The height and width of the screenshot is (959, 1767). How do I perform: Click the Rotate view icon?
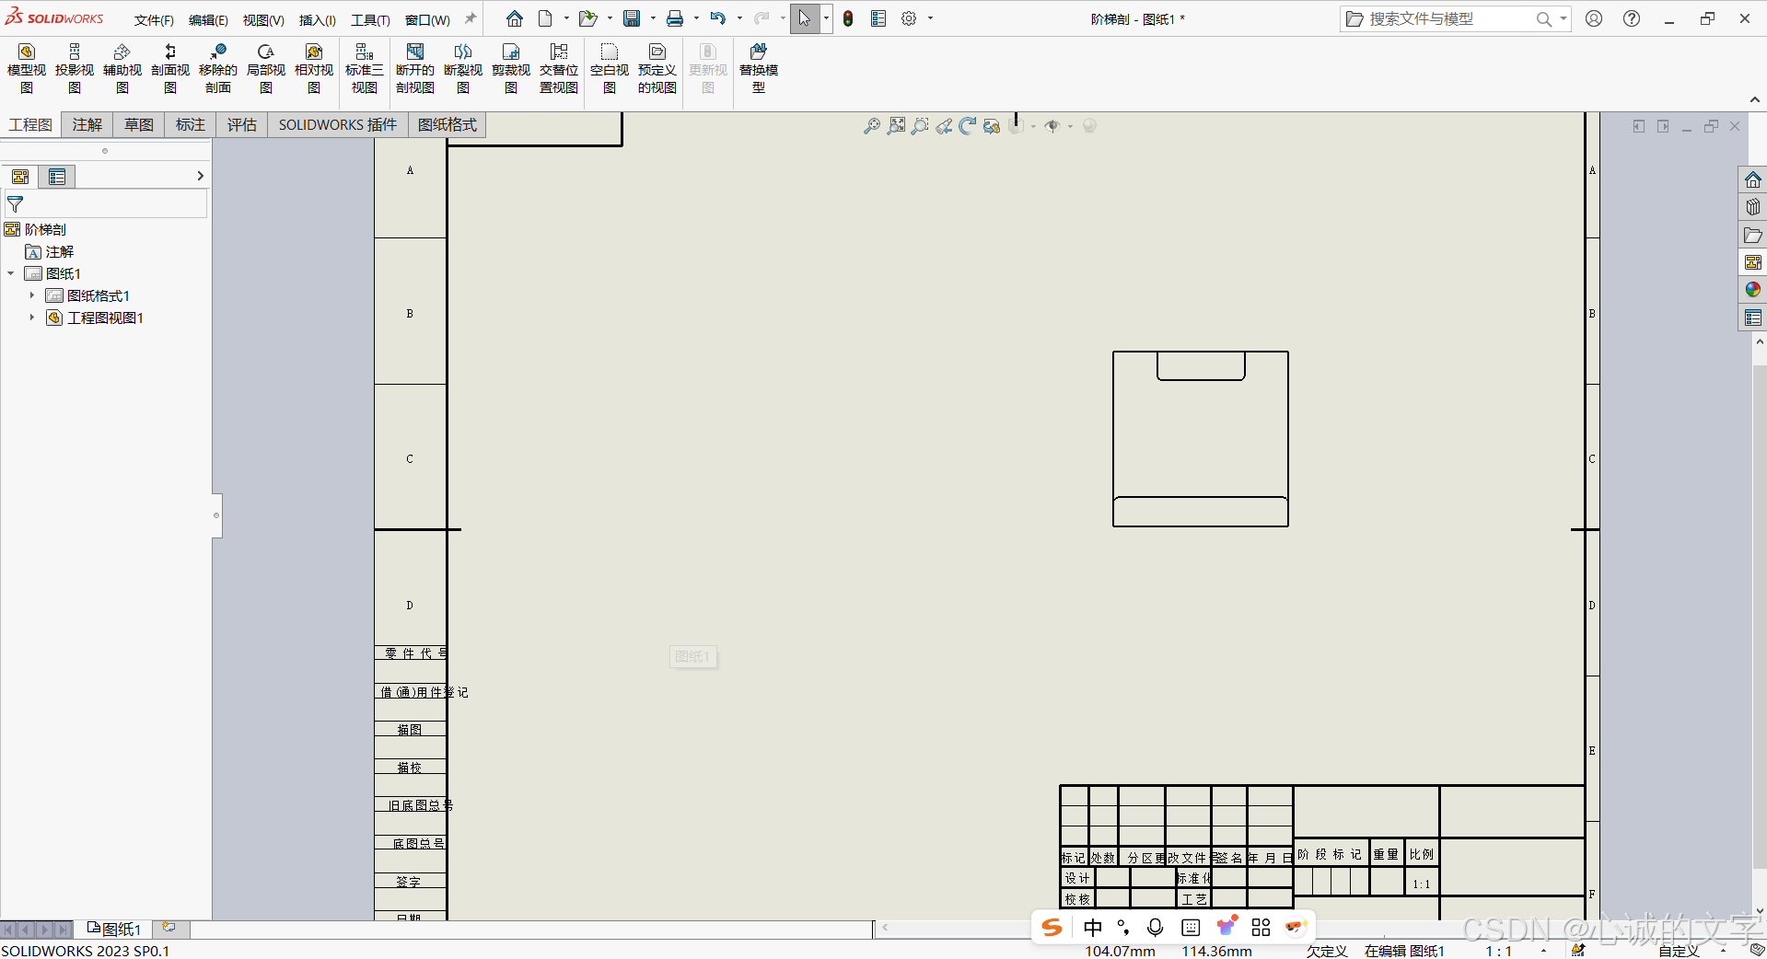pyautogui.click(x=967, y=126)
